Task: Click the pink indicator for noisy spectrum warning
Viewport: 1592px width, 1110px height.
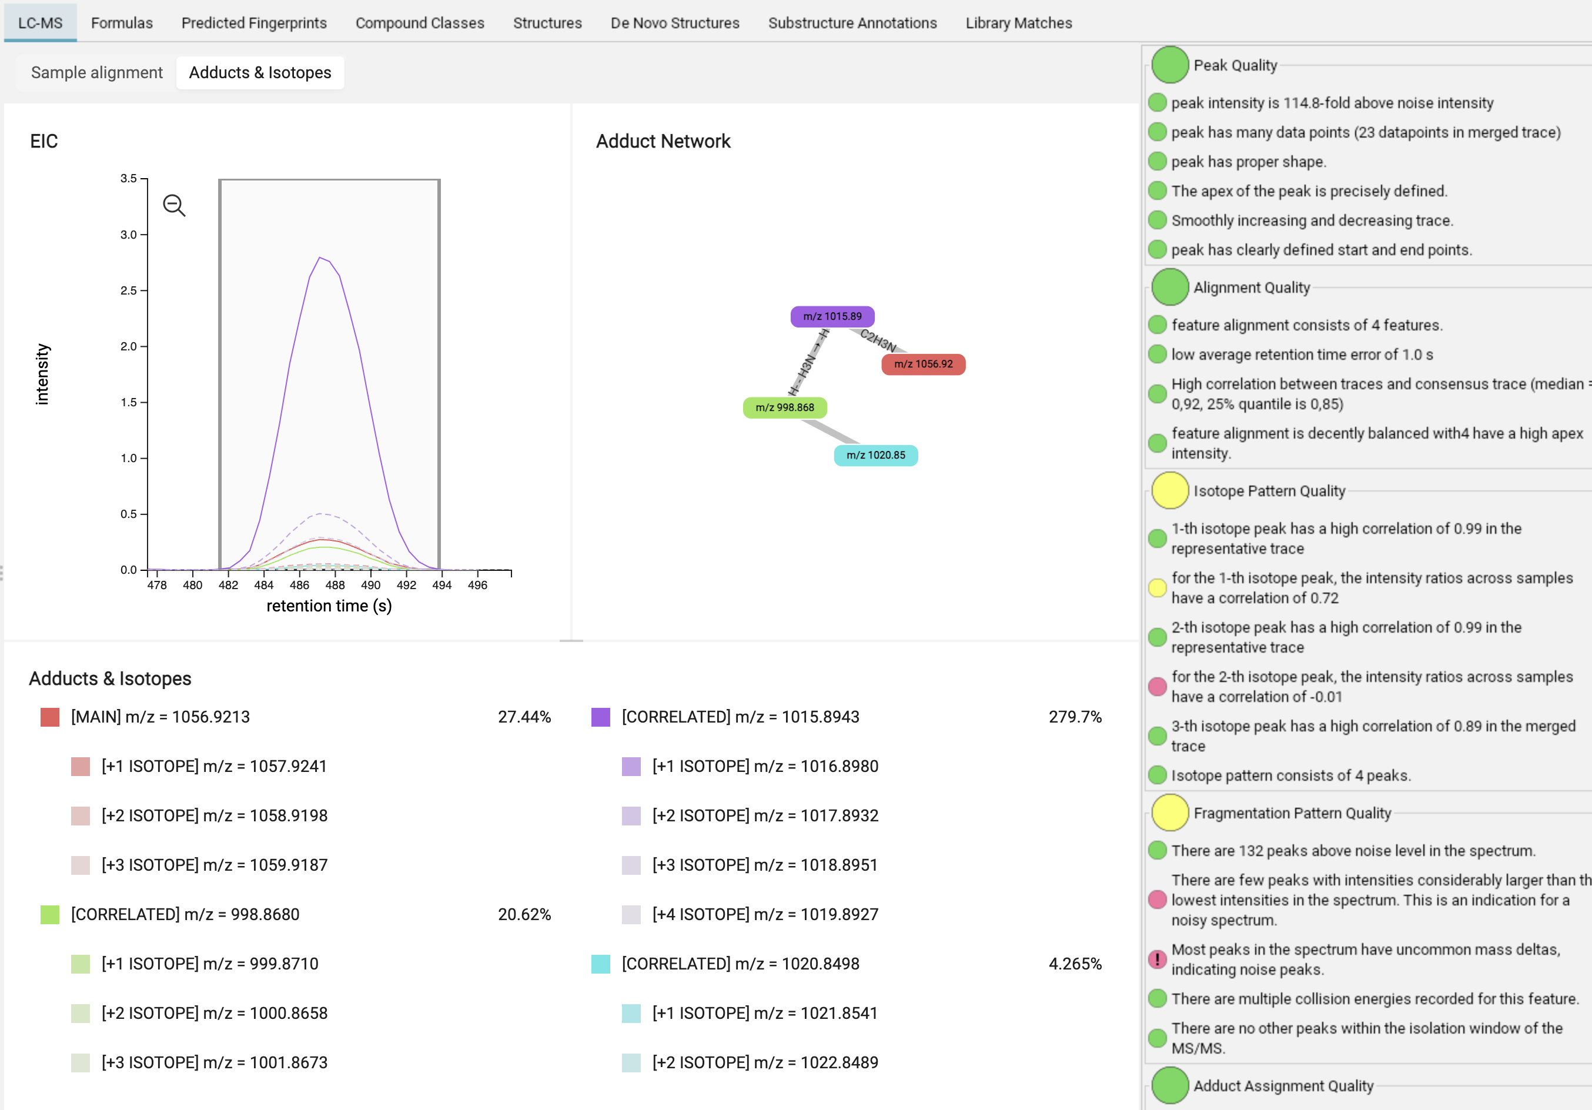Action: point(1157,900)
